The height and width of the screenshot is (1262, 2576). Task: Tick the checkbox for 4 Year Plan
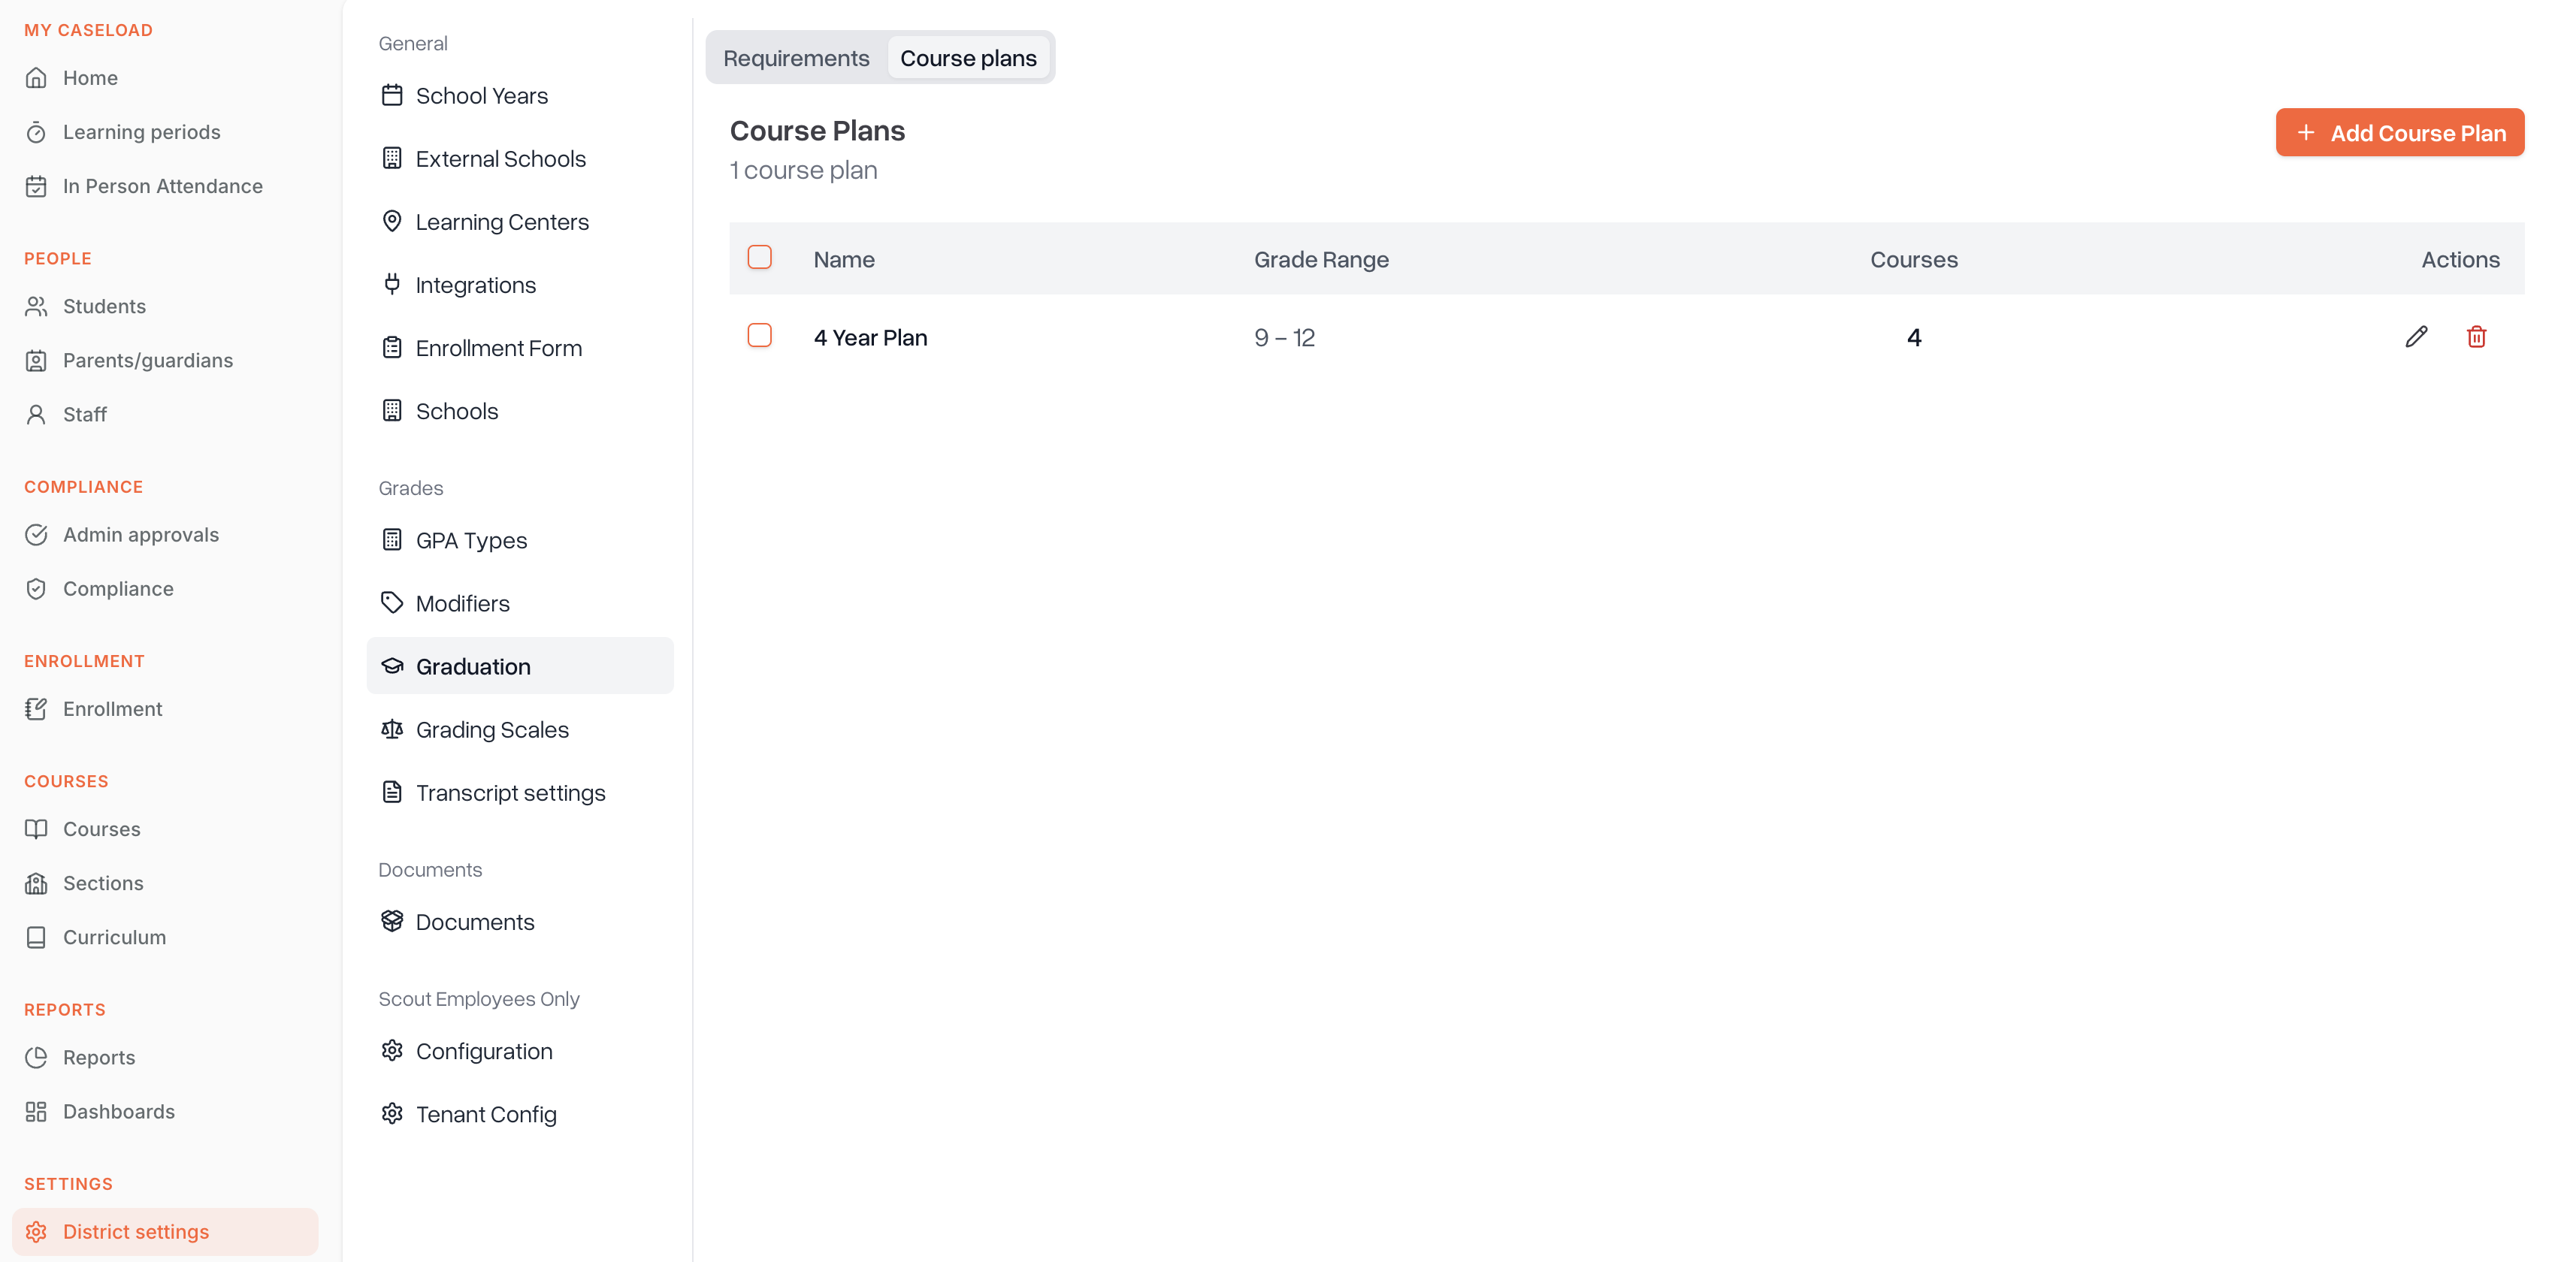coord(760,336)
